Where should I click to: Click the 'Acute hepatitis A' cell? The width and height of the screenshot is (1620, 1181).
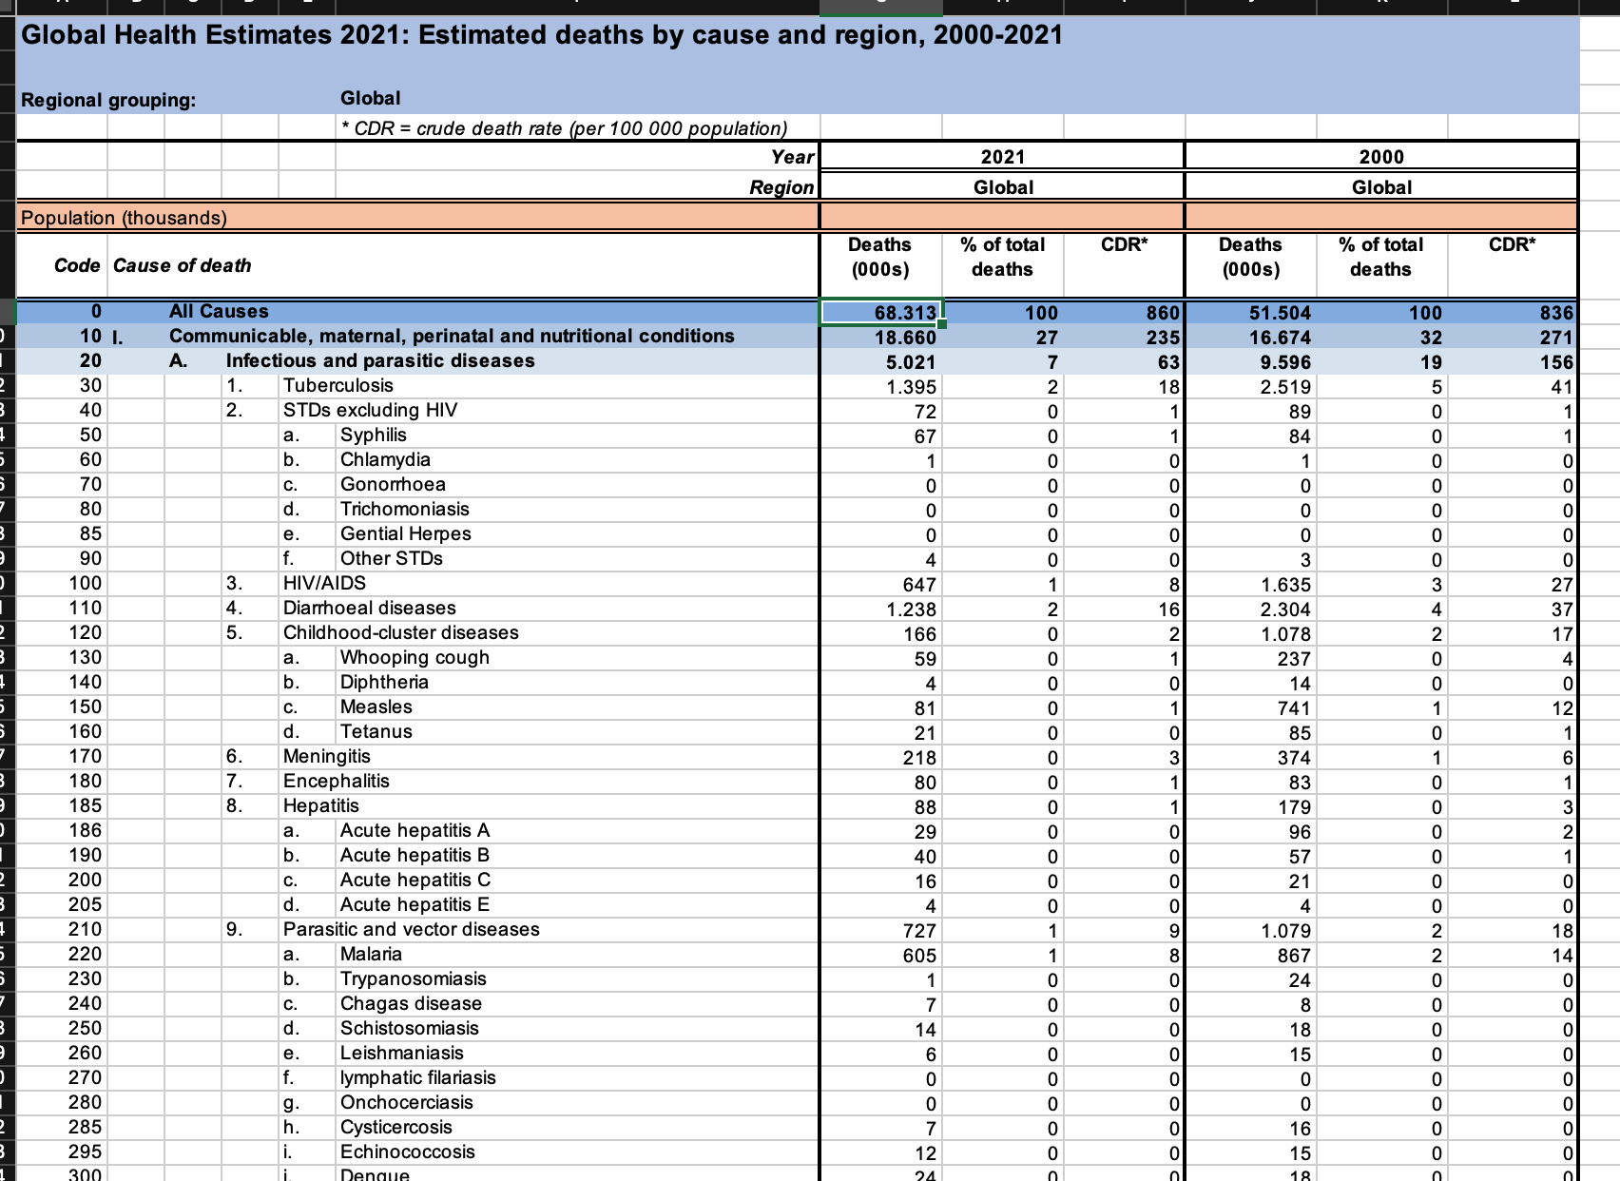click(x=415, y=830)
